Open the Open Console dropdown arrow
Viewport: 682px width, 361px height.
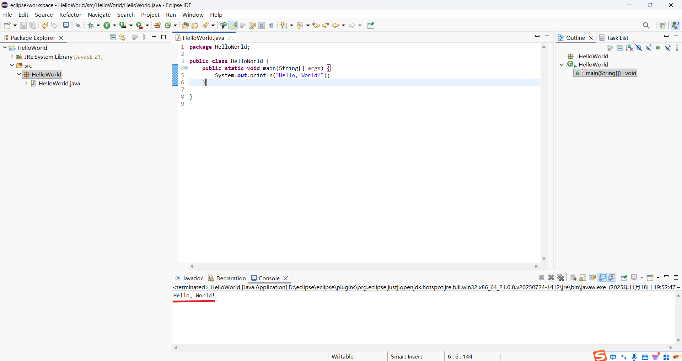pos(658,278)
